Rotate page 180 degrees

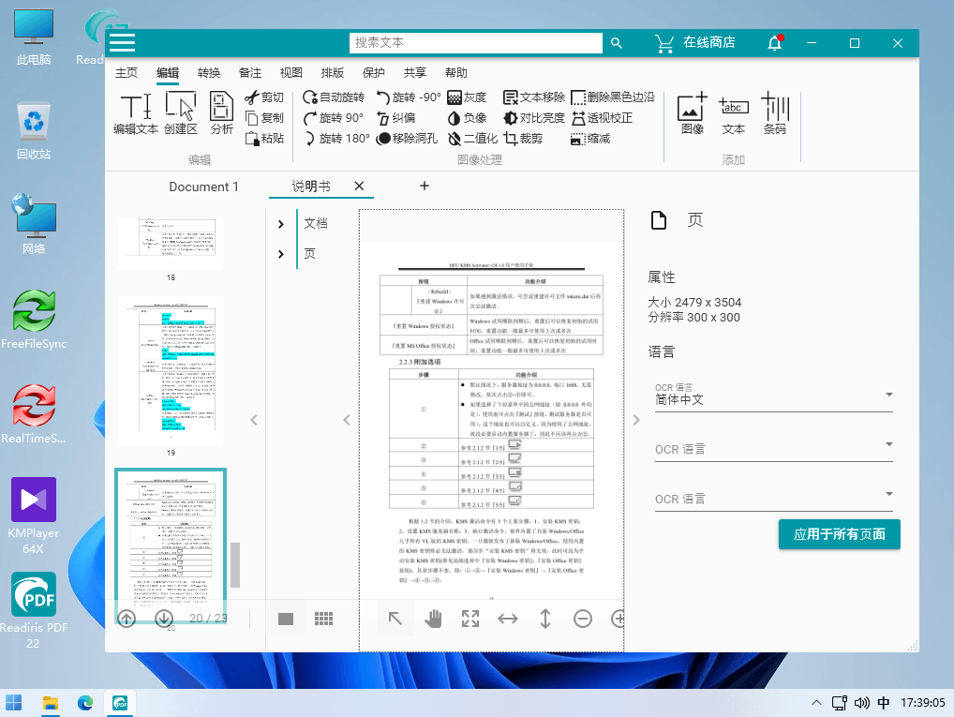336,139
